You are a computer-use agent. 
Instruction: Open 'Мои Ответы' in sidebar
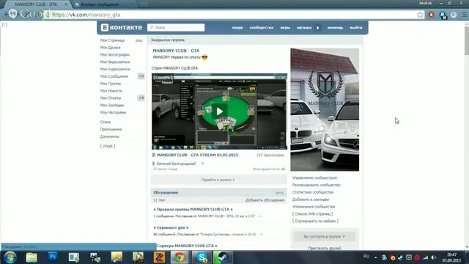(111, 98)
